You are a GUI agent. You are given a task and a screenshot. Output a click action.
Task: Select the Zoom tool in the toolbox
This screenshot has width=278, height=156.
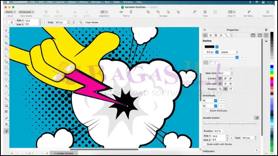pos(6,49)
